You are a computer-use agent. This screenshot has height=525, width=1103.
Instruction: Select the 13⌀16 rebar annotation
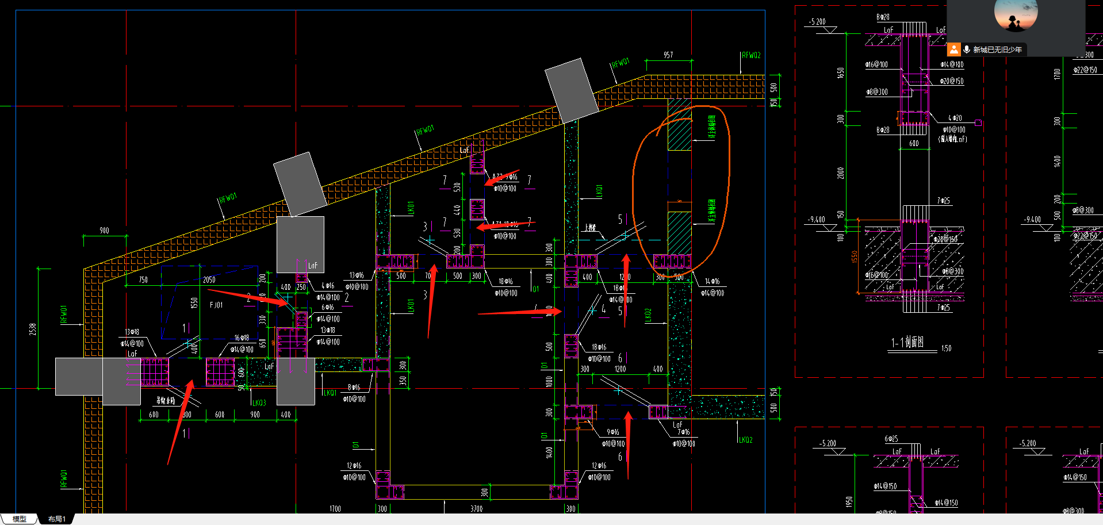coord(357,275)
